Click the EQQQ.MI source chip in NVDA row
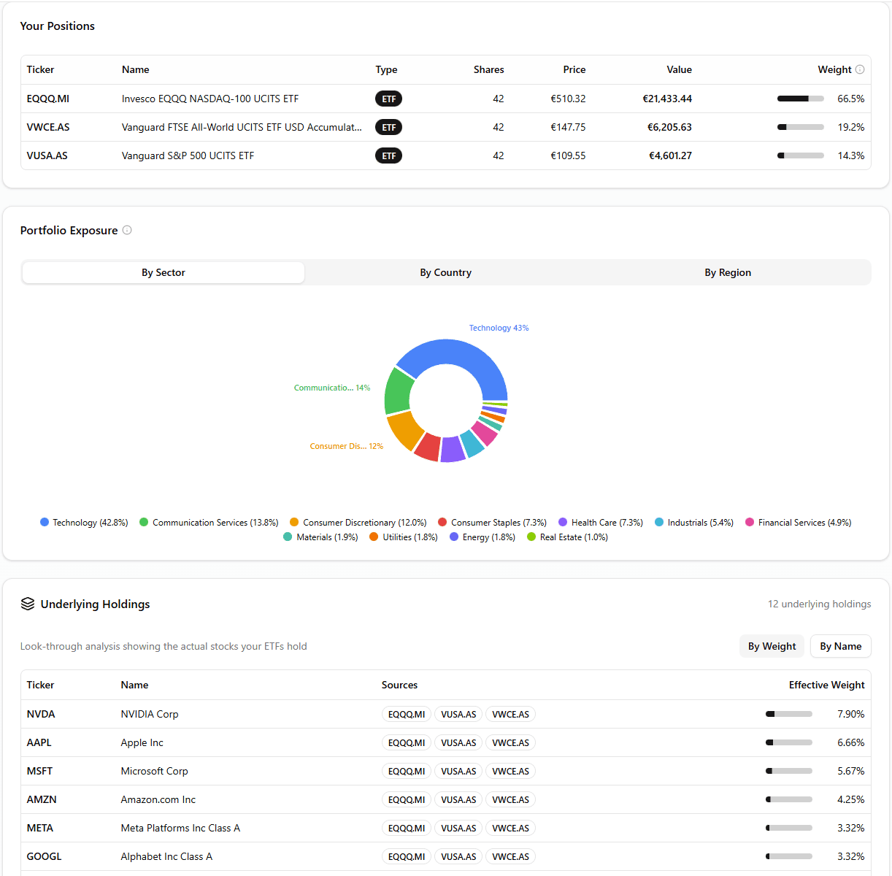Image resolution: width=892 pixels, height=876 pixels. 407,714
